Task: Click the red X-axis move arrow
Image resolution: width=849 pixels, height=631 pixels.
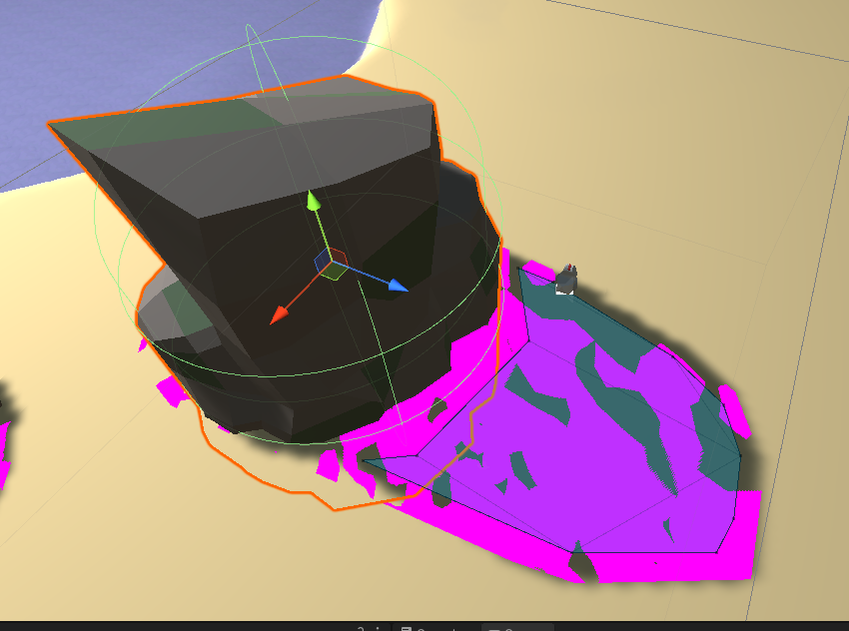Action: point(280,315)
